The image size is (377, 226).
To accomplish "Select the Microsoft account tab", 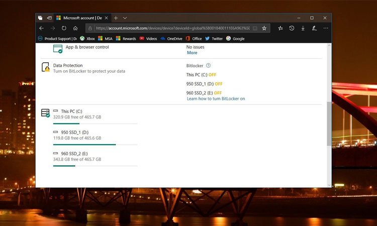I will click(80, 18).
